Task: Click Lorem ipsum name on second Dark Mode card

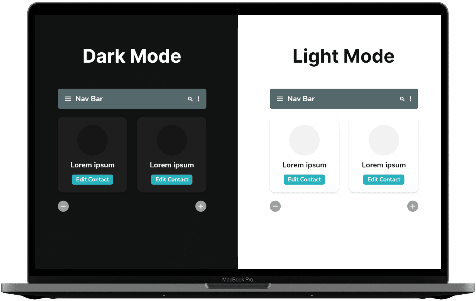Action: coord(172,165)
